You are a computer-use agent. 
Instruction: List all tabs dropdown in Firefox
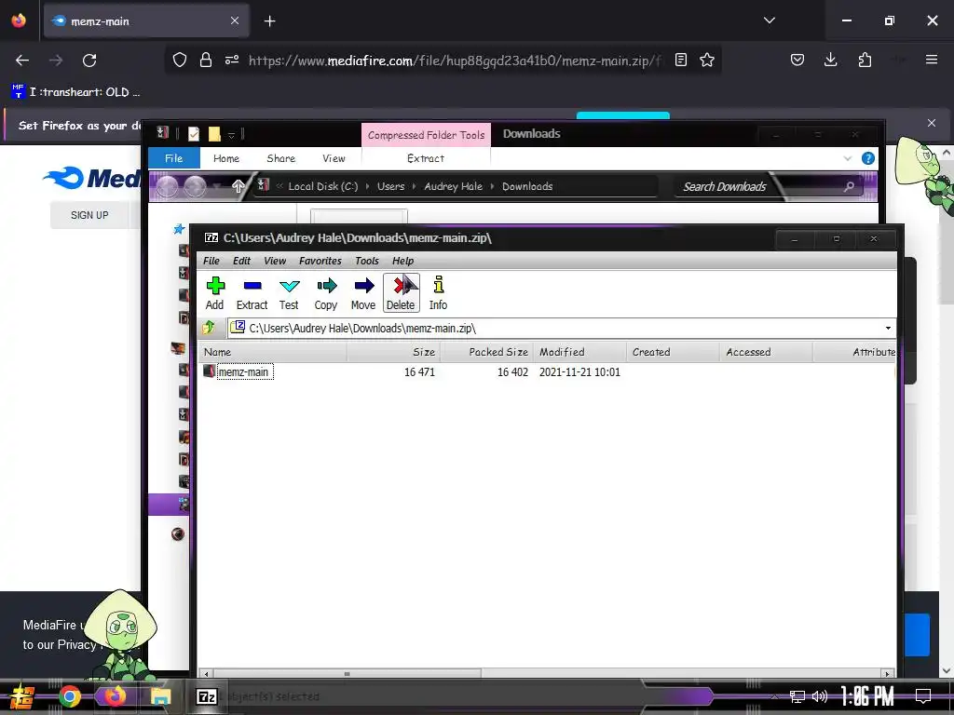(769, 20)
